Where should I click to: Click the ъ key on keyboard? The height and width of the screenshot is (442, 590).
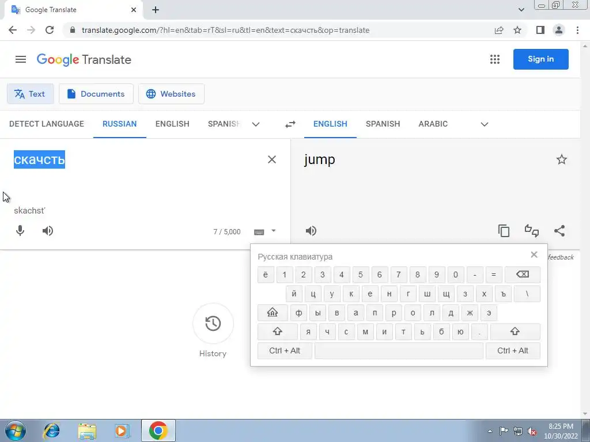pos(503,294)
